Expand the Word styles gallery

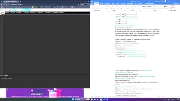[x=168, y=8]
